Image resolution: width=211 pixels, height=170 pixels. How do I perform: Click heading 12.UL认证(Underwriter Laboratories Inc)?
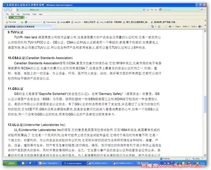pyautogui.click(x=36, y=125)
